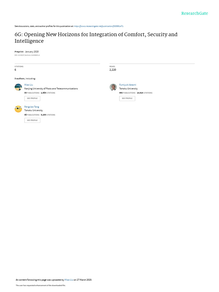This screenshot has width=219, height=292.
Task: Click the paper title starting with 6G
Action: coord(96,38)
